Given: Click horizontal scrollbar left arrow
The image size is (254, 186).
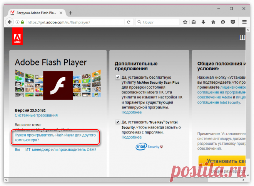Looking at the screenshot, I should point(6,180).
